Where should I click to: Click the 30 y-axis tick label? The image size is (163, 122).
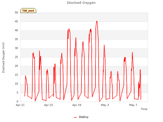(x=16, y=48)
